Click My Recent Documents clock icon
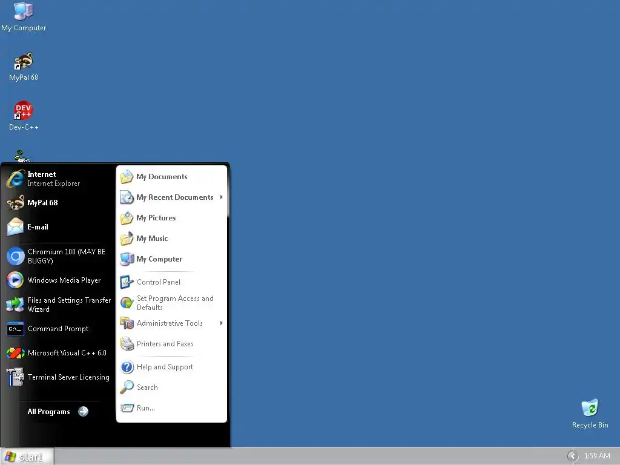Screen dimensions: 620x465 [x=127, y=197]
